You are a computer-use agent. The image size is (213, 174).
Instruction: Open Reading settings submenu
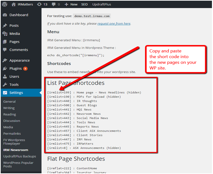(10, 114)
